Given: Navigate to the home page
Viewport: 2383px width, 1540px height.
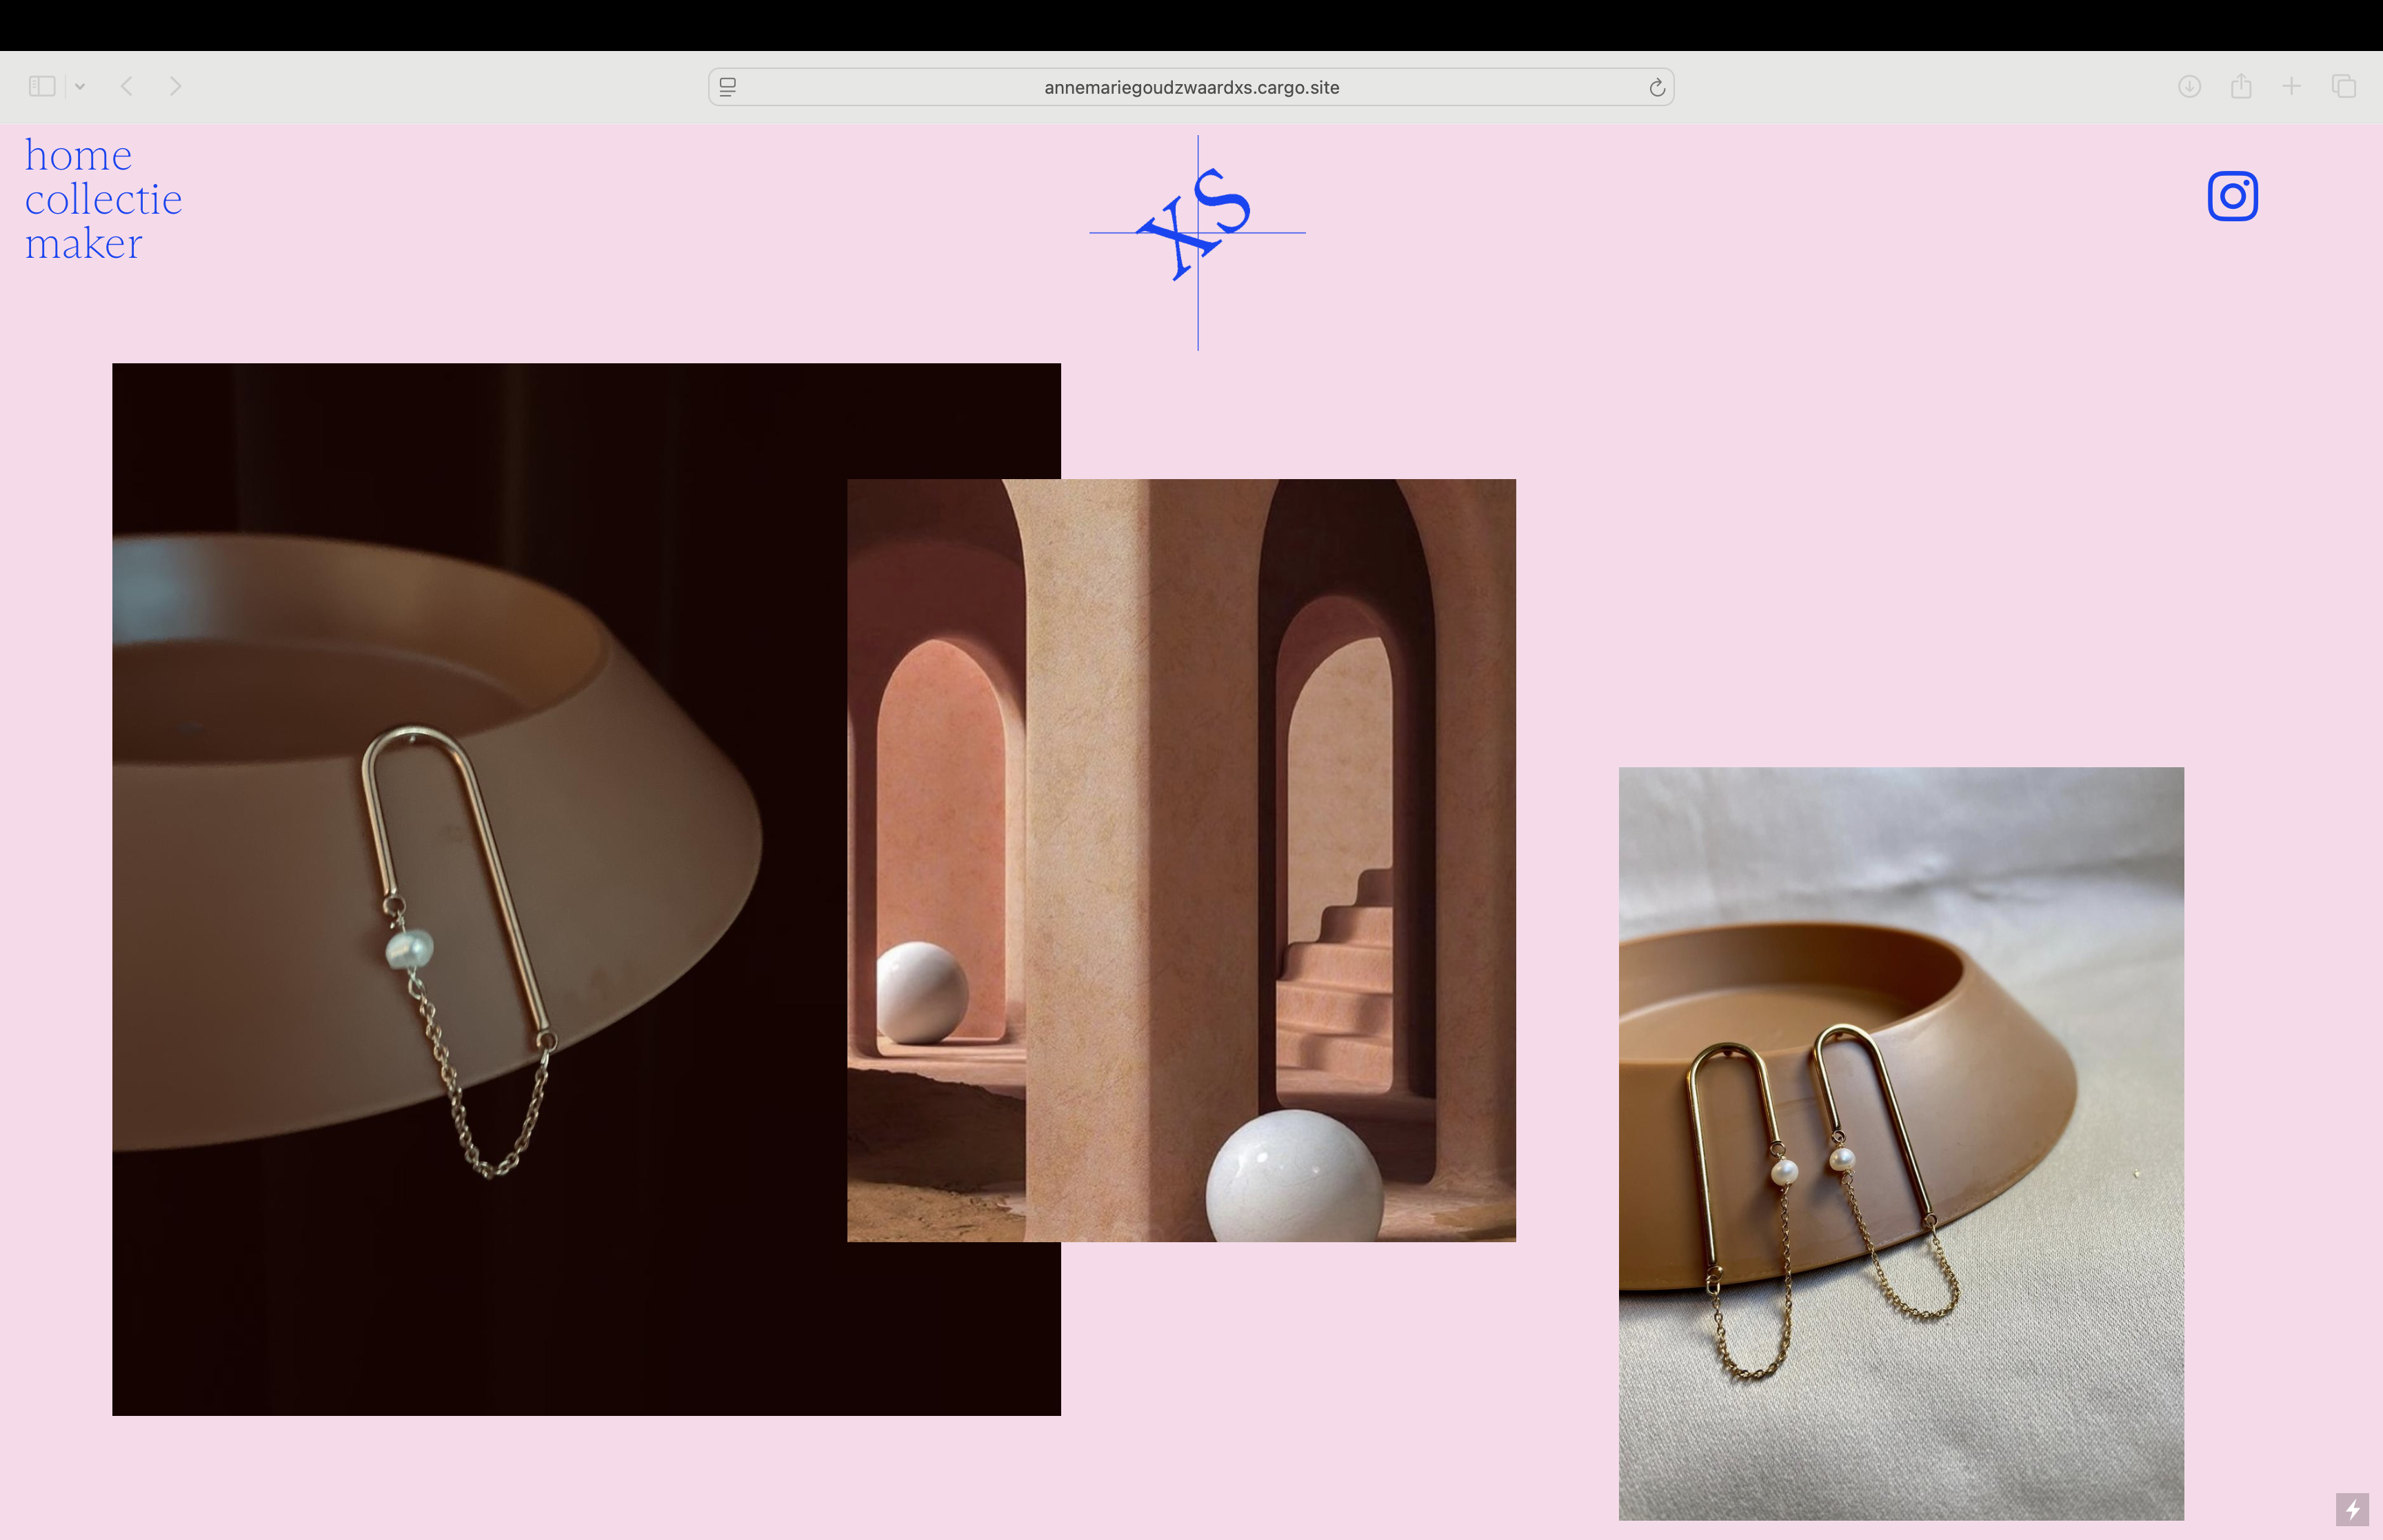Looking at the screenshot, I should coord(78,156).
